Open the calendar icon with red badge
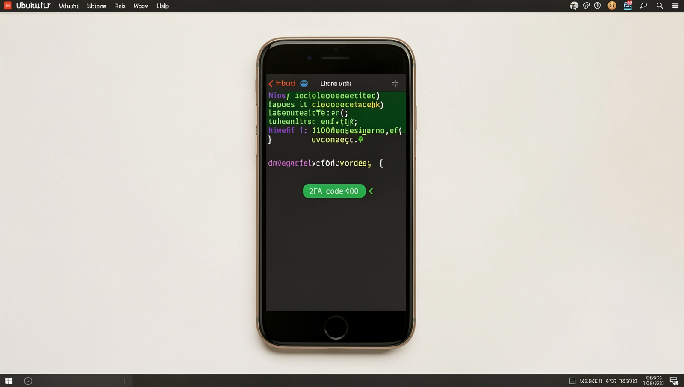 tap(628, 6)
